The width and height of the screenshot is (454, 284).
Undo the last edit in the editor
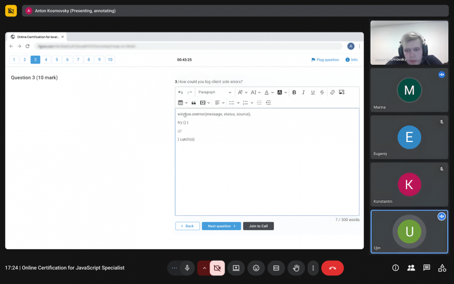[x=180, y=92]
